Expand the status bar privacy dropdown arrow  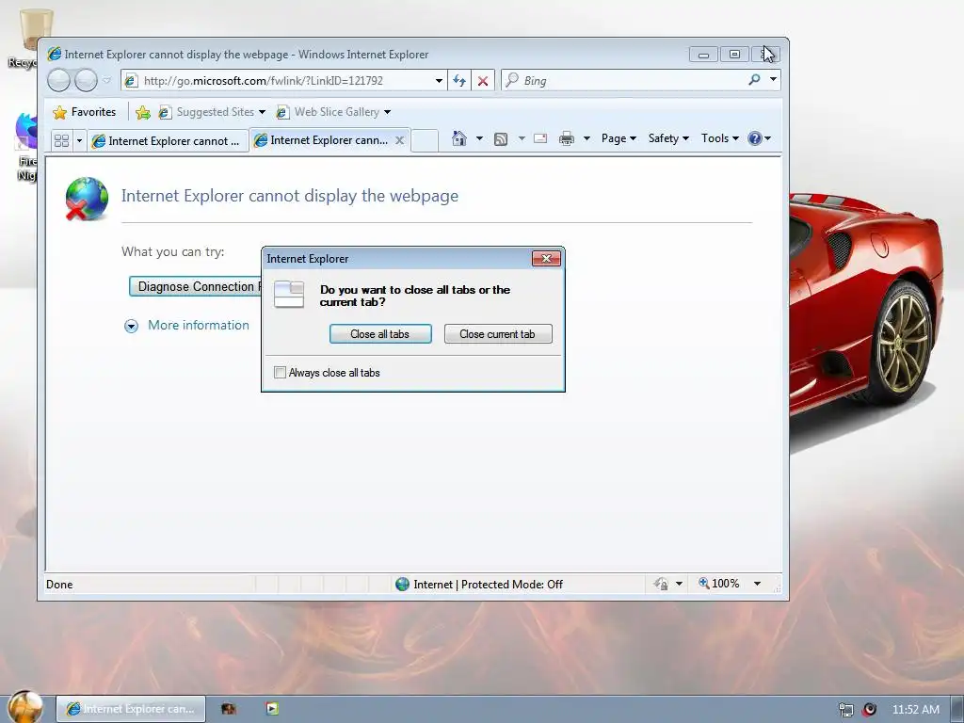[680, 584]
